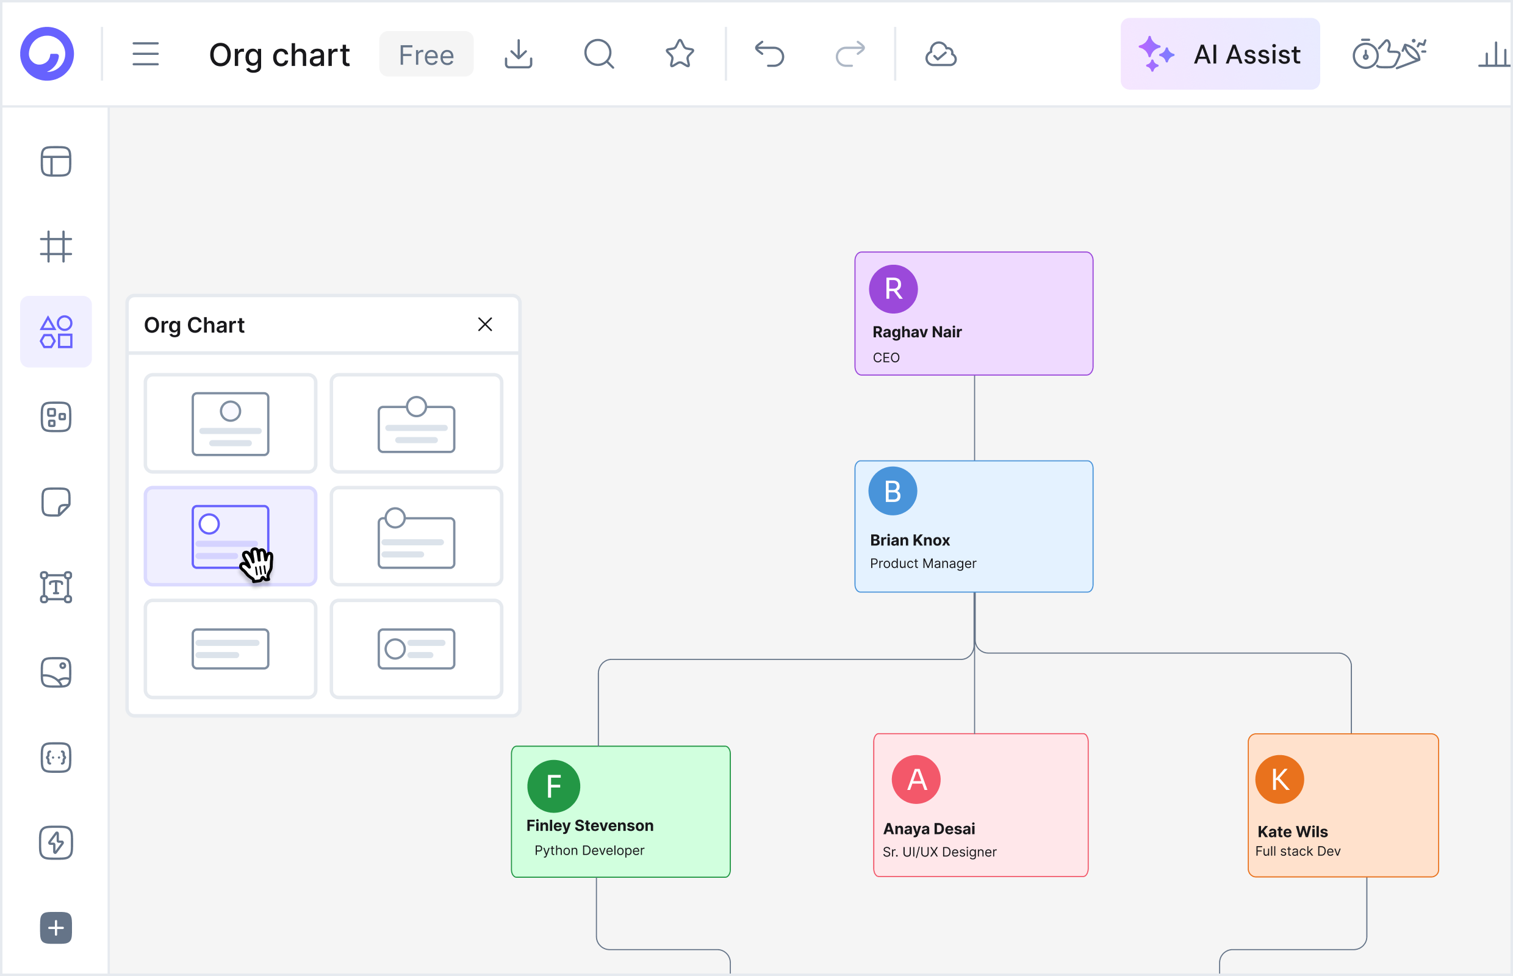This screenshot has width=1513, height=976.
Task: Click the green F avatar circle
Action: point(553,786)
